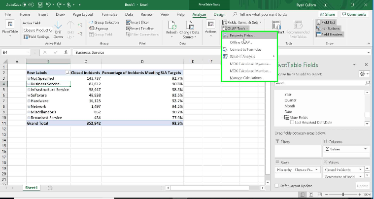Image resolution: width=374 pixels, height=199 pixels.
Task: Check the Defer Layout Update box
Action: click(277, 186)
